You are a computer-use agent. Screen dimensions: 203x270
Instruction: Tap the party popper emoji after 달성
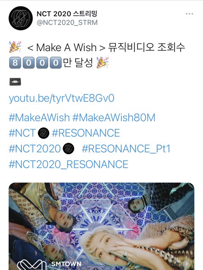(102, 63)
